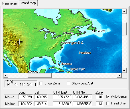This screenshot has height=109, width=130.
Task: Click the map scroll up arrow
Action: 124,11
